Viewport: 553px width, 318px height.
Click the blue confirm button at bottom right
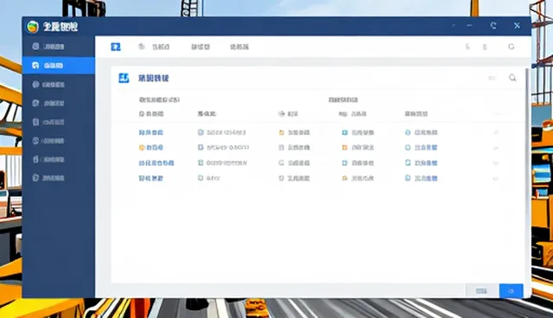pos(511,291)
